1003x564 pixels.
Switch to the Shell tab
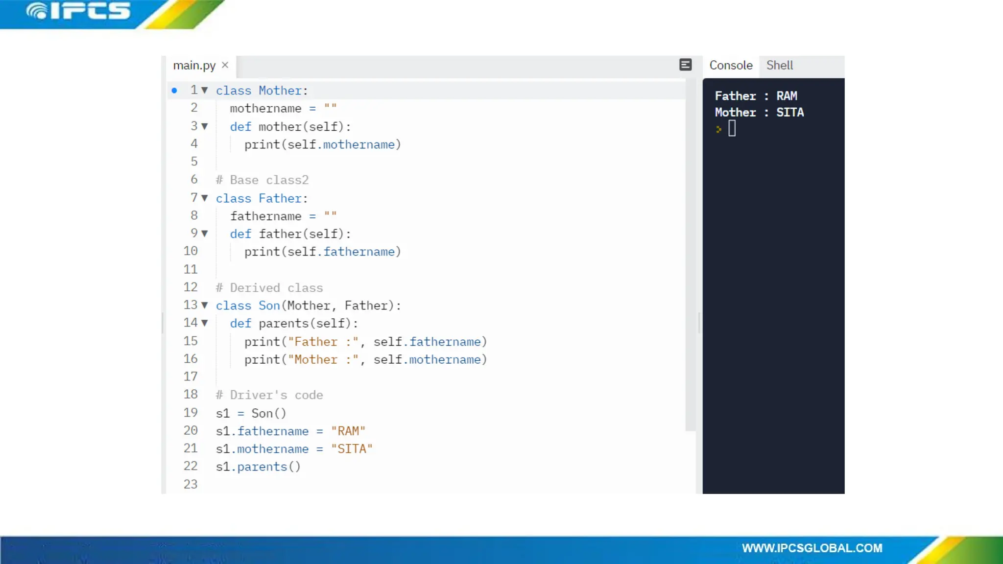[779, 65]
